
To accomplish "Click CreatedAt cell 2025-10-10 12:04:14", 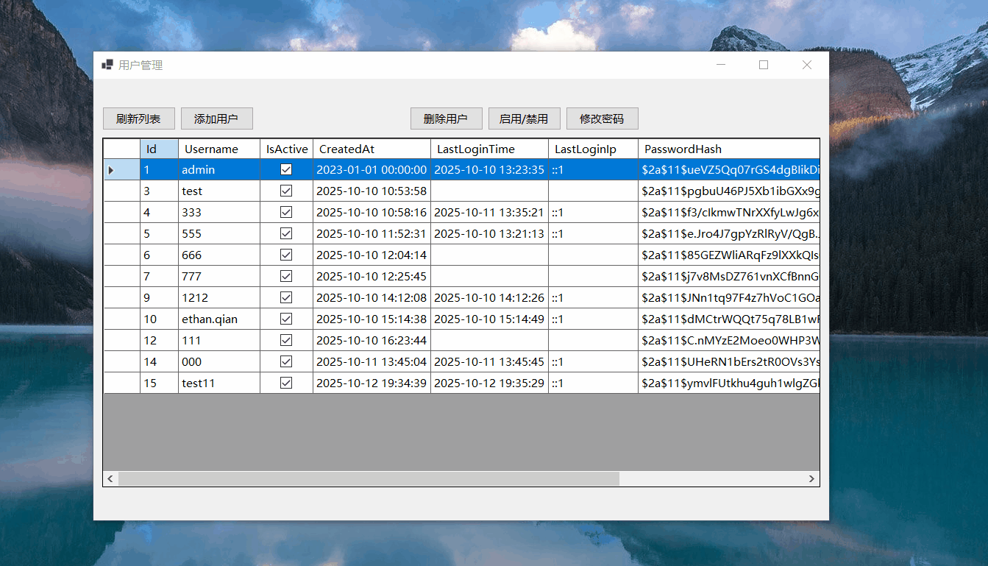I will 372,255.
